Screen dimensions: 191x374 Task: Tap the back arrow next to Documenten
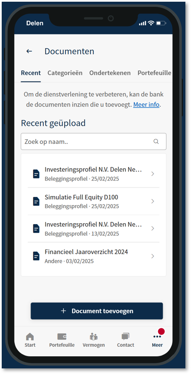29,51
